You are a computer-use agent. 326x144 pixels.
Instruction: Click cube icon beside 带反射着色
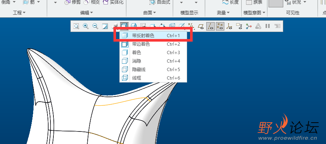(125, 36)
